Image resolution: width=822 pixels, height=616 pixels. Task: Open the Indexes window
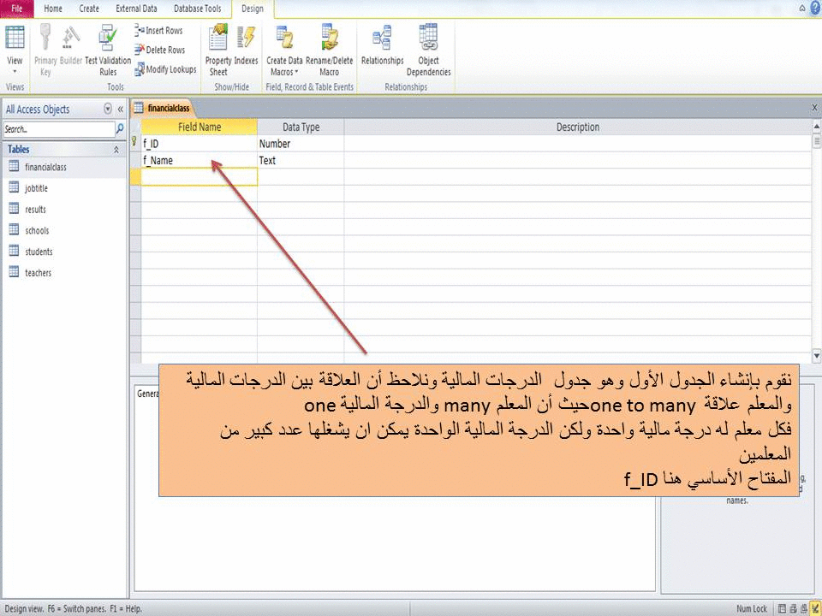(x=246, y=46)
